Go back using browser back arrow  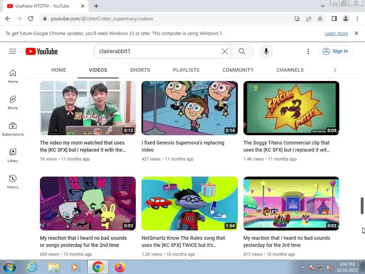[8, 19]
